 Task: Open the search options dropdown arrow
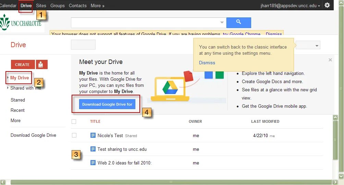222,22
